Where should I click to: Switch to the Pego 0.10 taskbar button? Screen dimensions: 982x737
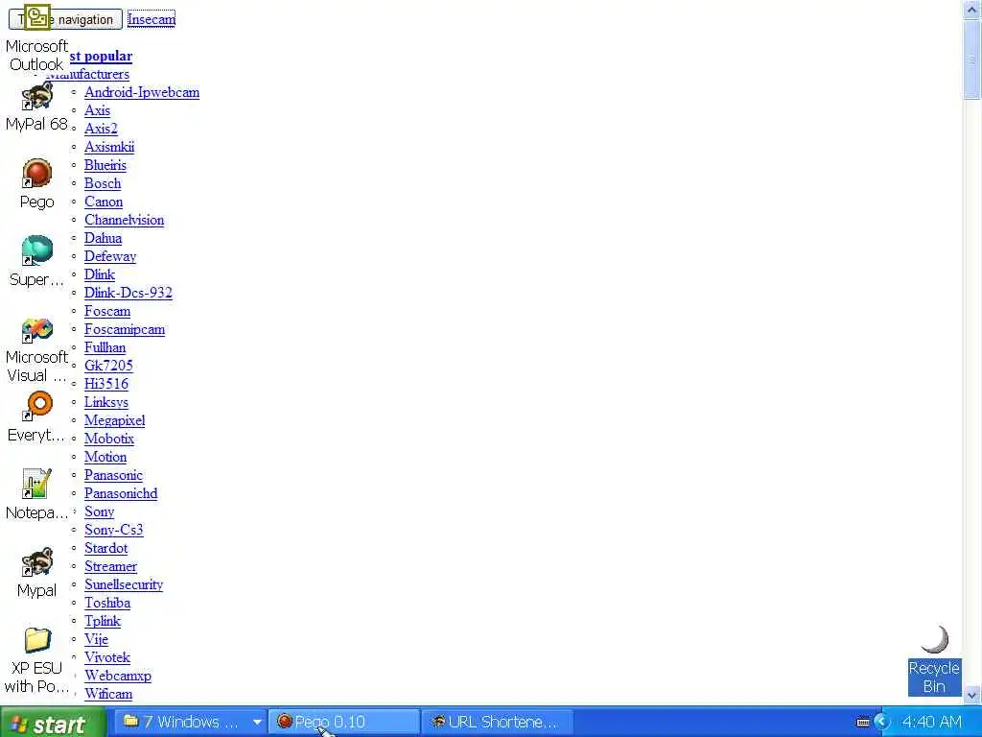click(344, 722)
